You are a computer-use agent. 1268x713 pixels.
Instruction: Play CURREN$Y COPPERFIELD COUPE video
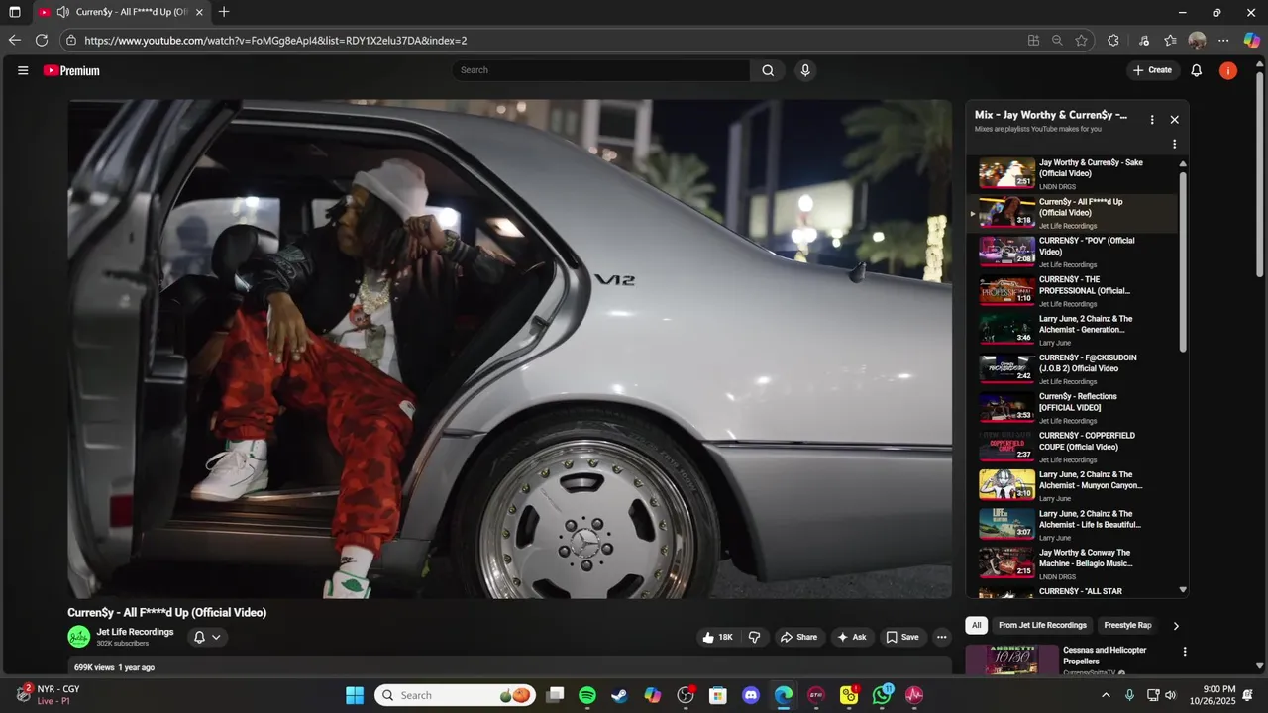[1072, 447]
